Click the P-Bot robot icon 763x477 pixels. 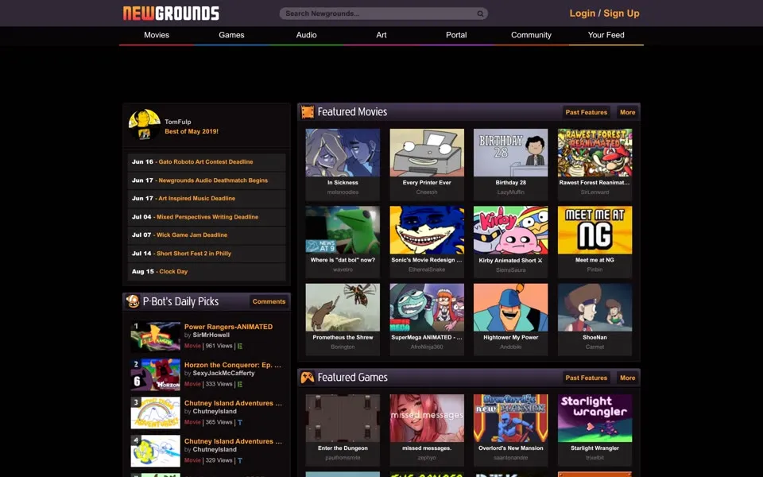pyautogui.click(x=133, y=301)
